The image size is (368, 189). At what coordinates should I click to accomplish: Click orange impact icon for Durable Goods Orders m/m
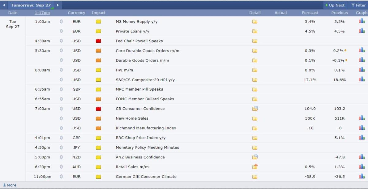[98, 60]
